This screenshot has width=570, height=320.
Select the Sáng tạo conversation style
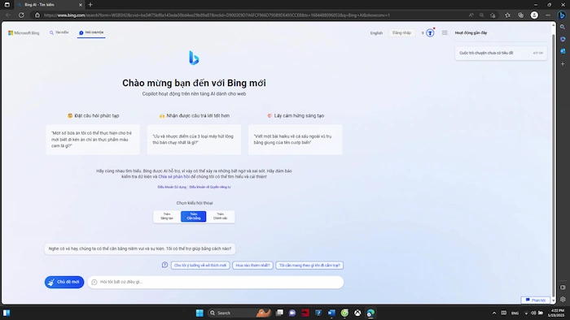(167, 216)
